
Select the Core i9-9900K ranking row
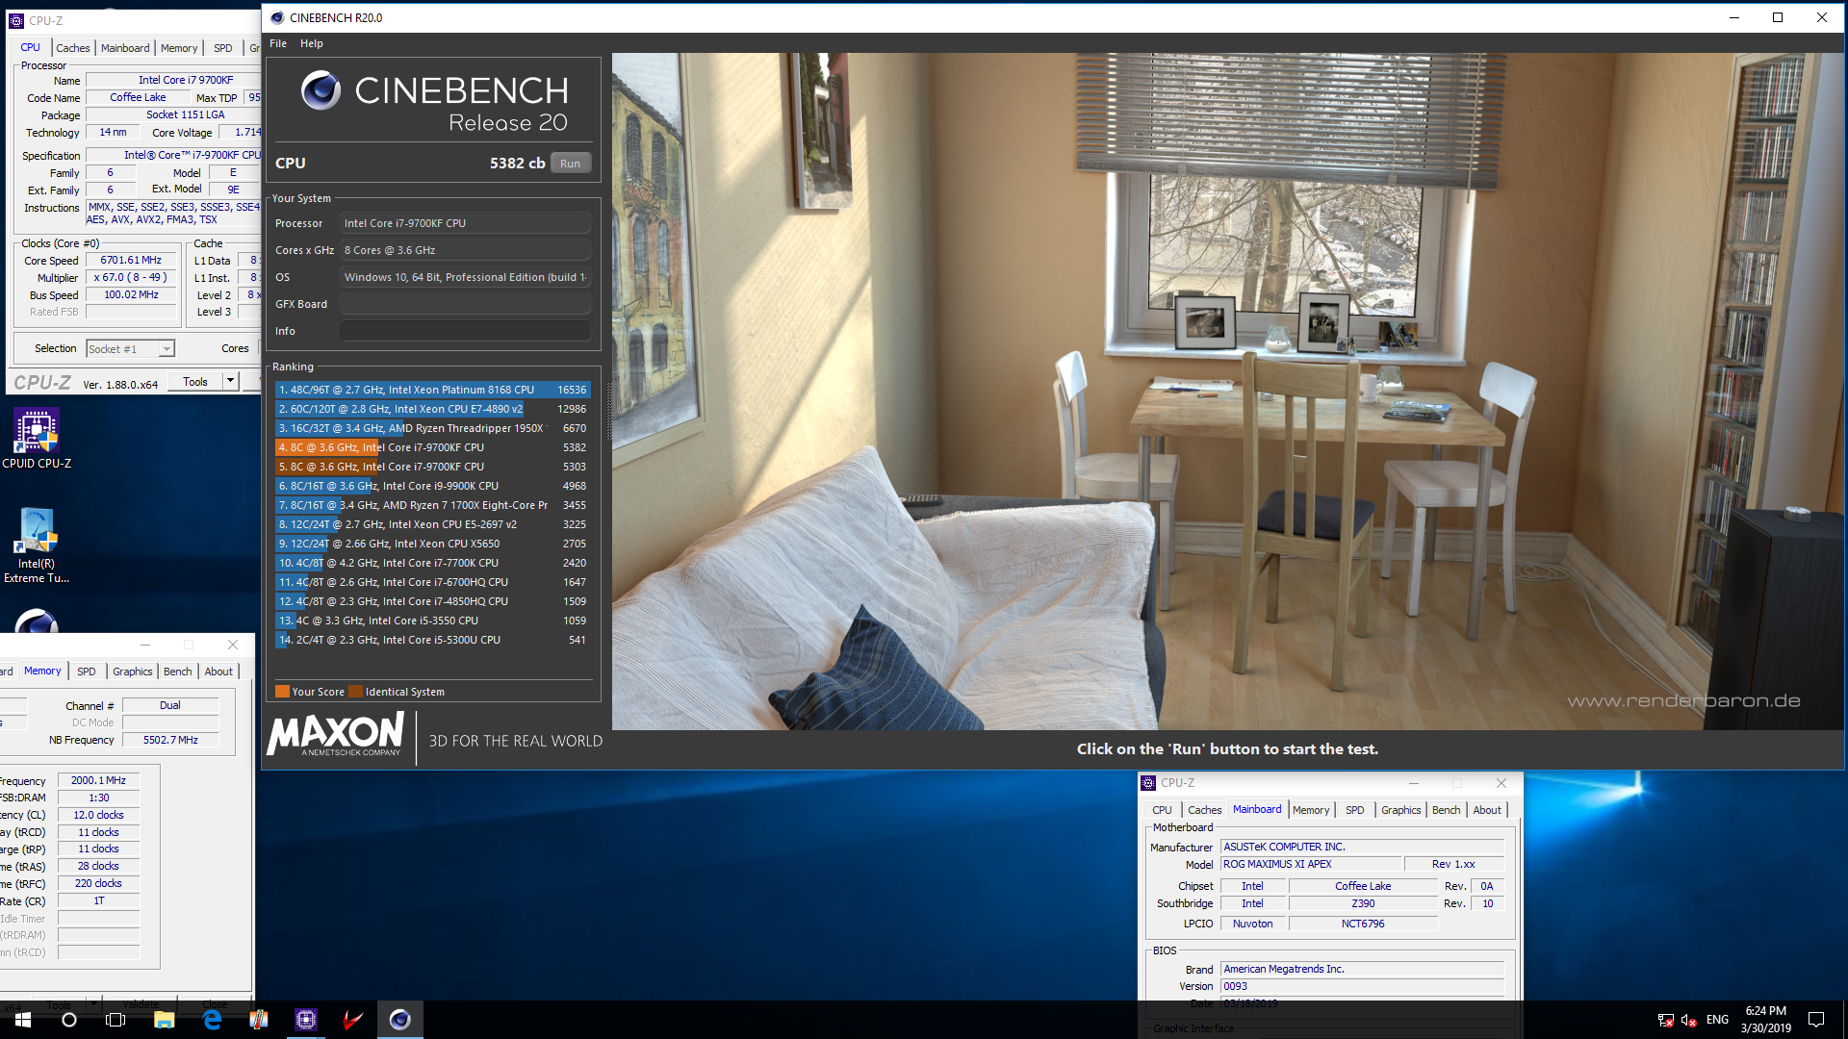pos(432,486)
